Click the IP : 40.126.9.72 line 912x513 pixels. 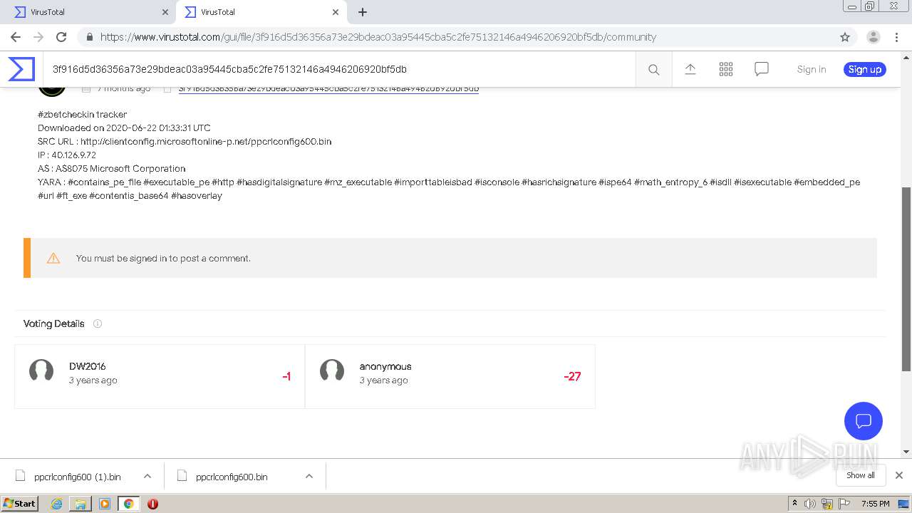coord(67,155)
